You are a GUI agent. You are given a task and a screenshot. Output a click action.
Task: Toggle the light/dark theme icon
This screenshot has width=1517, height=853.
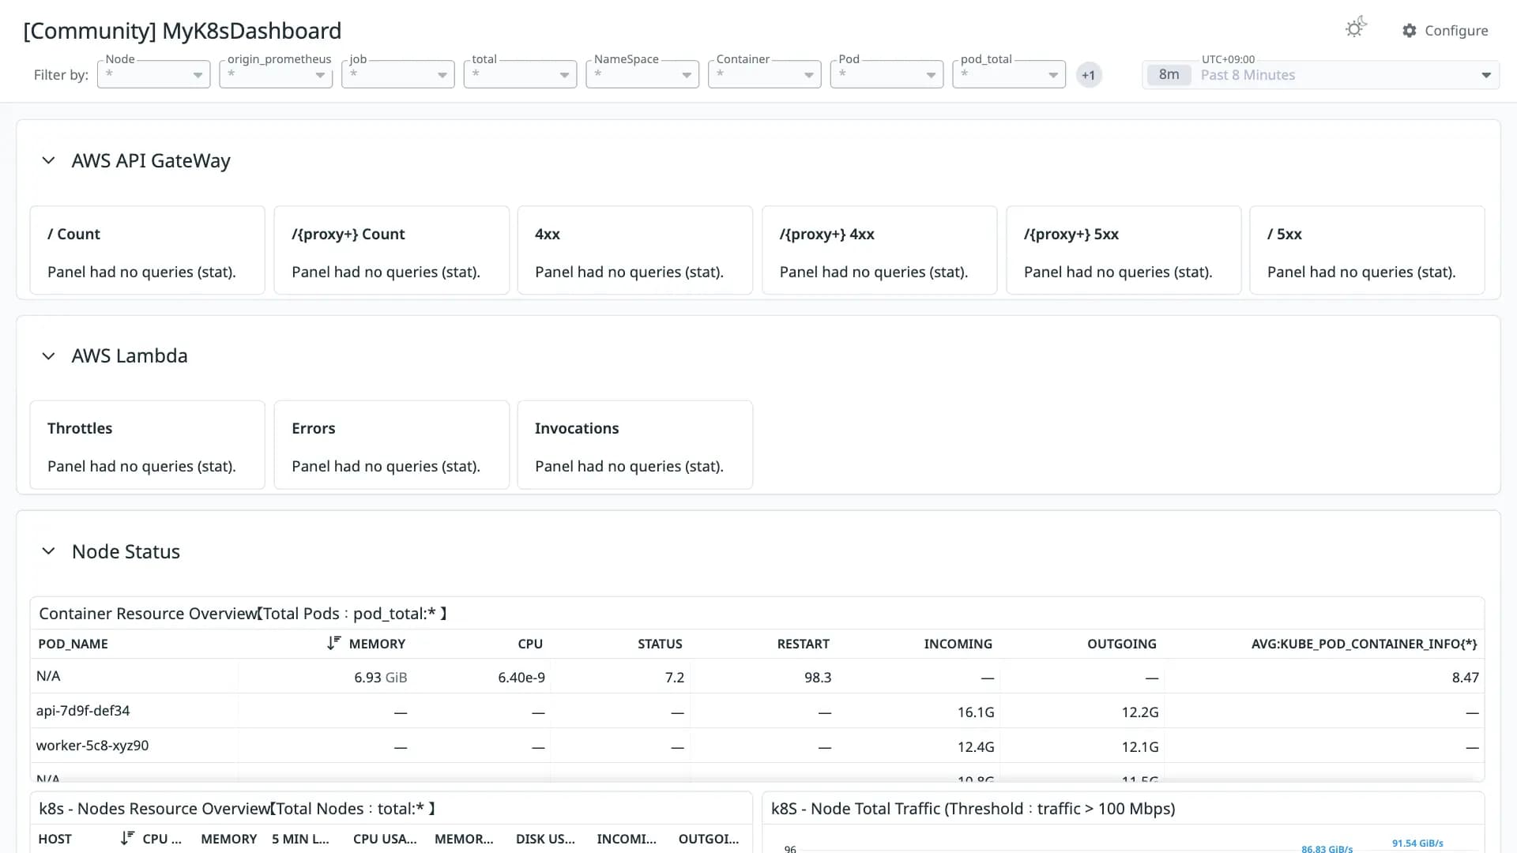[1356, 28]
